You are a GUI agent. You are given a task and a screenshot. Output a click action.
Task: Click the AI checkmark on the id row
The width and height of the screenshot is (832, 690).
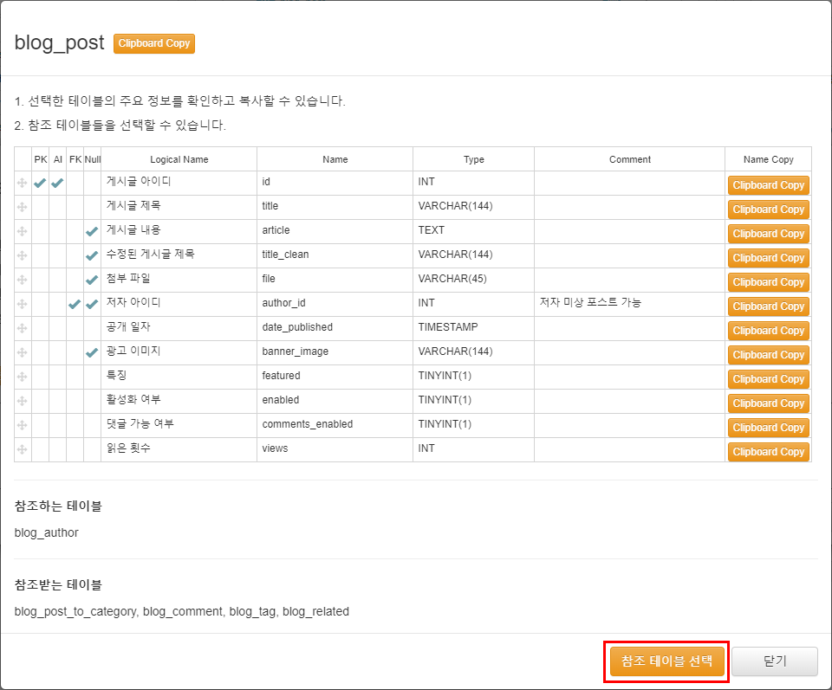coord(57,184)
